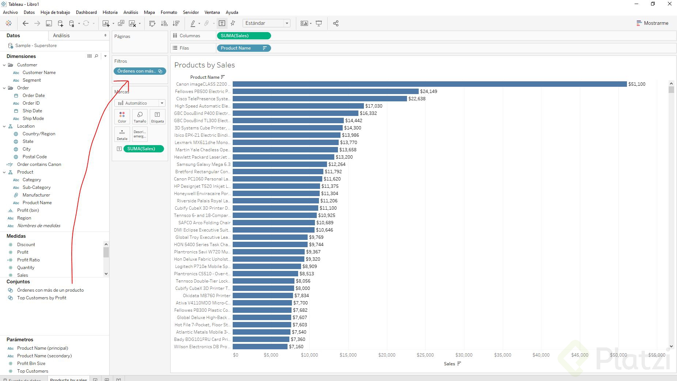Click SUMA(Sales) pill on Columnas shelf
Screen dimensions: 677x381
click(x=244, y=36)
